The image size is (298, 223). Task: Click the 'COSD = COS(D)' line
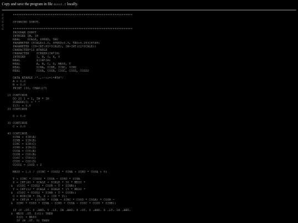point(24,161)
